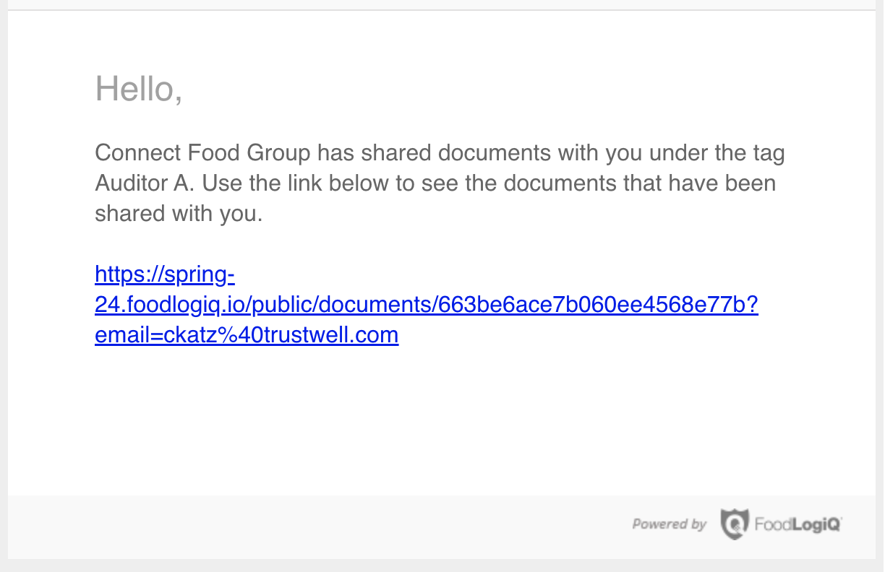Click the "Hello," greeting heading

[x=139, y=89]
